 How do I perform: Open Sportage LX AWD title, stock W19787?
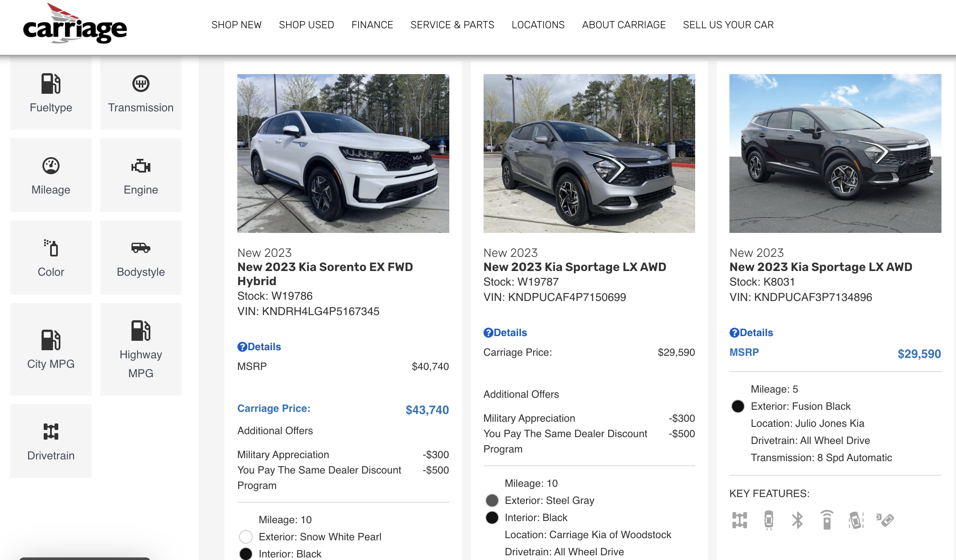pos(575,267)
